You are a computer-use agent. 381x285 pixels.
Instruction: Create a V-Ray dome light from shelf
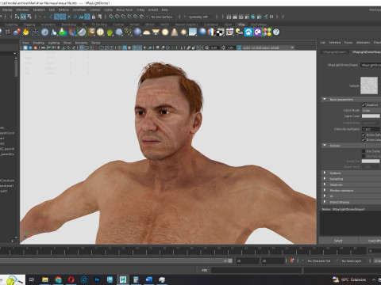click(x=146, y=32)
